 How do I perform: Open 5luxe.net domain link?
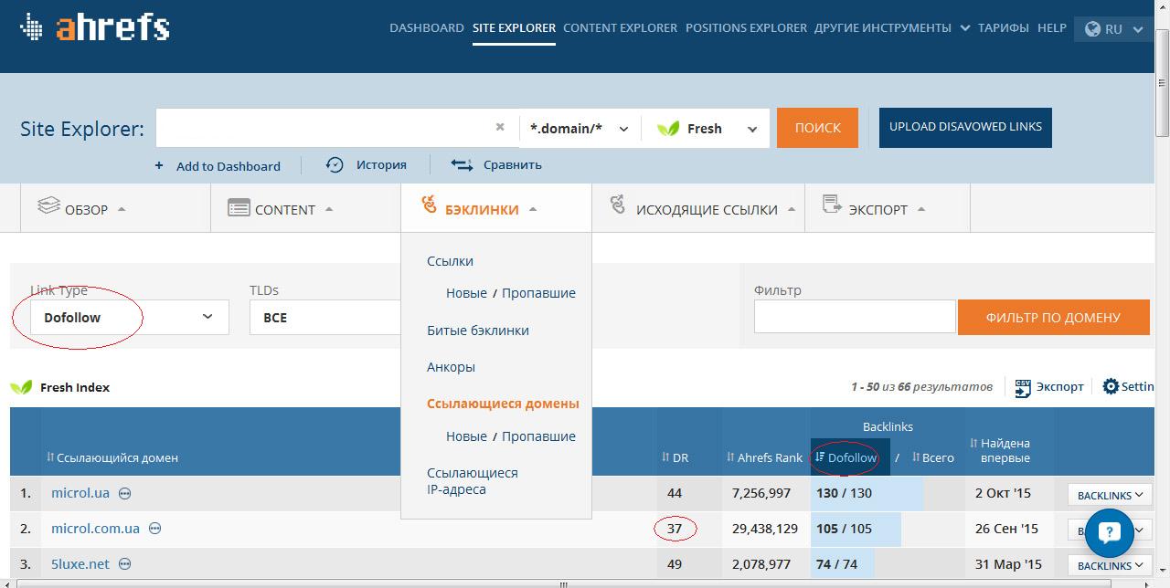[80, 564]
